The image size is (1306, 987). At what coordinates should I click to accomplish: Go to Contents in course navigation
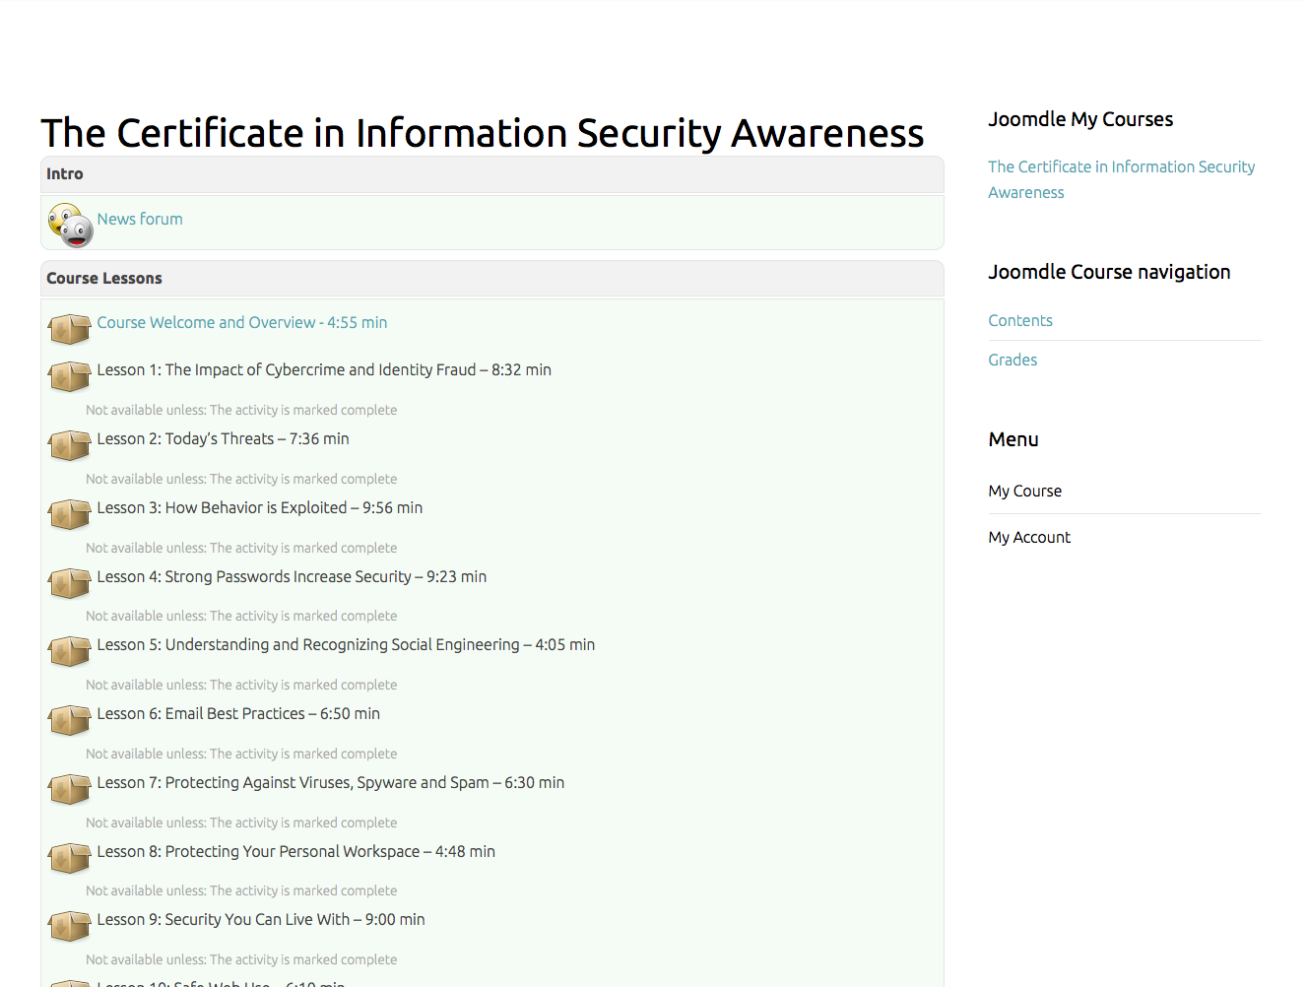1020,320
